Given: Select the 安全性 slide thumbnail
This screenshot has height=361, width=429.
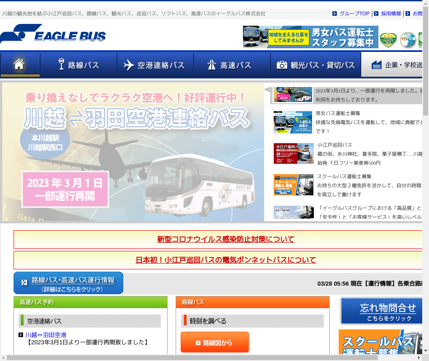Looking at the screenshot, I should coord(294,212).
